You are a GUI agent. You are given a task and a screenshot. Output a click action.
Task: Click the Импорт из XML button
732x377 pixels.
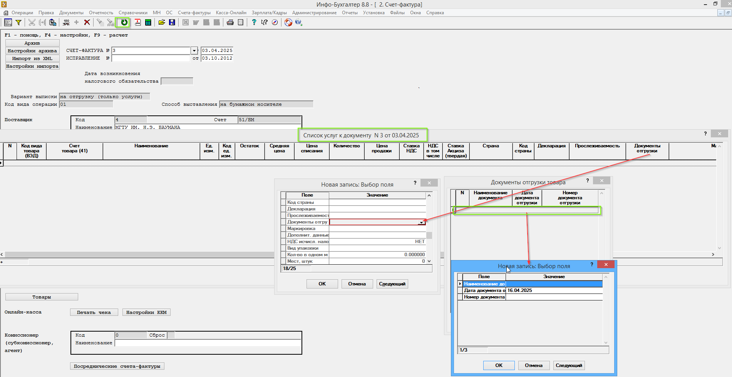(x=32, y=58)
